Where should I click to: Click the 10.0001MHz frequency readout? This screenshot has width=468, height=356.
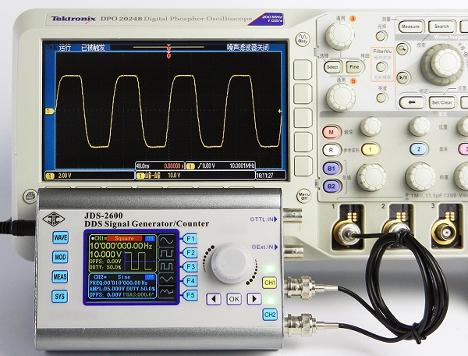[242, 166]
